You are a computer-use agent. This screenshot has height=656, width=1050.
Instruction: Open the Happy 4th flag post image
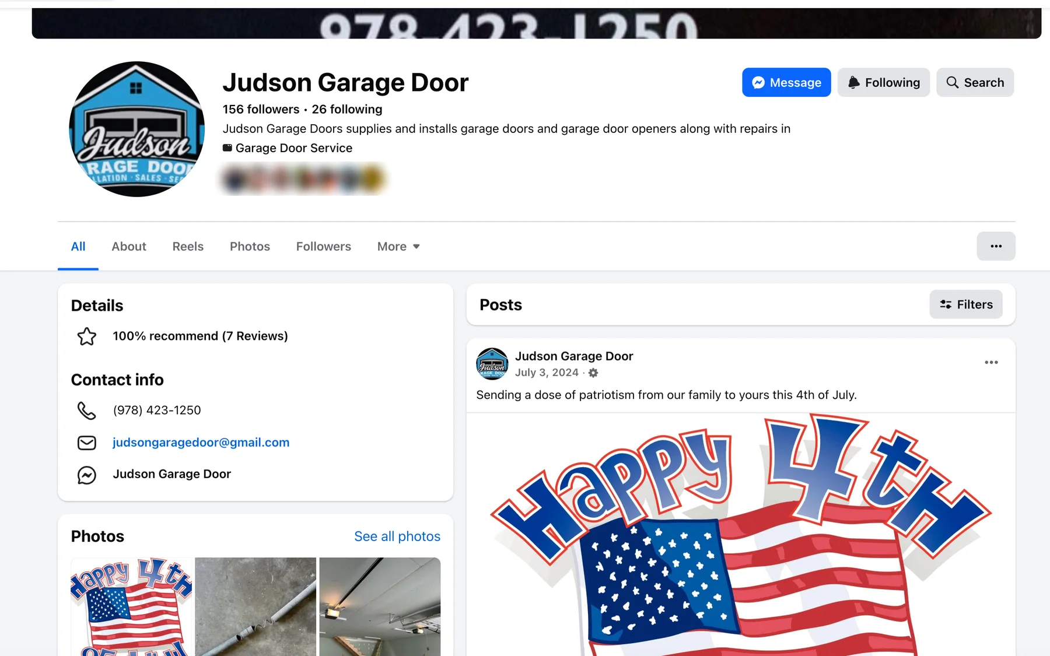coord(741,534)
